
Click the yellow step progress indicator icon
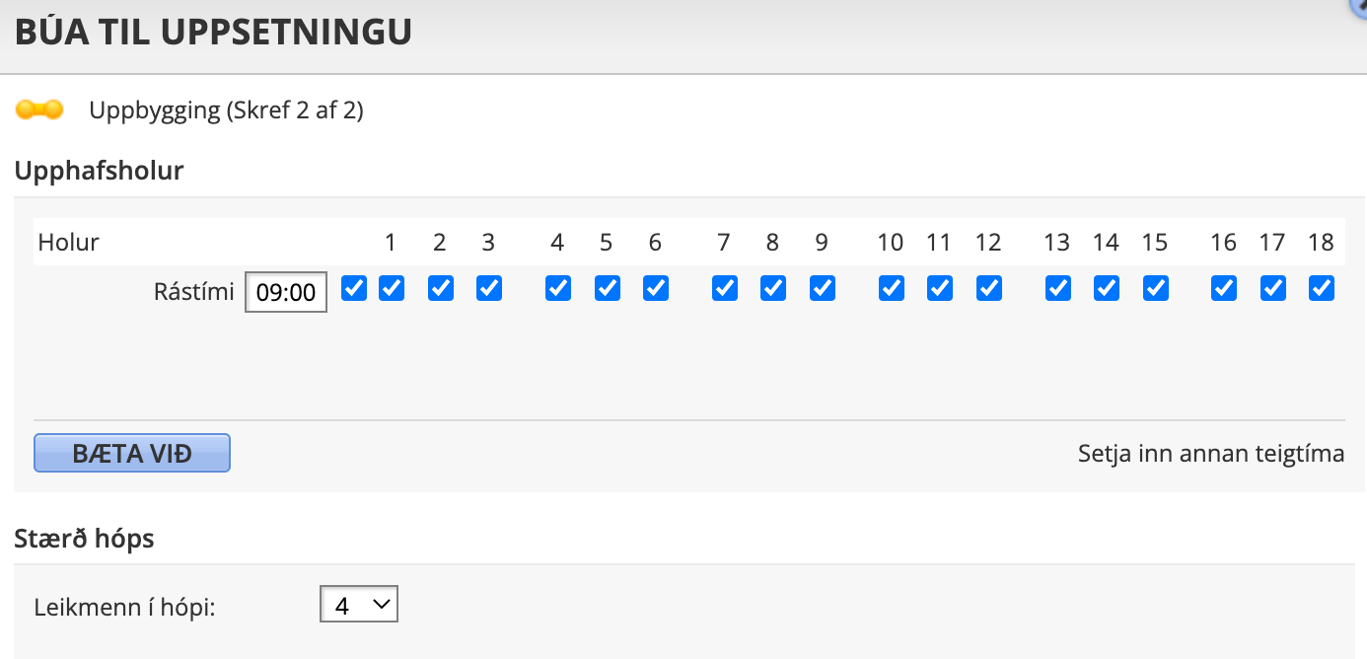[39, 110]
